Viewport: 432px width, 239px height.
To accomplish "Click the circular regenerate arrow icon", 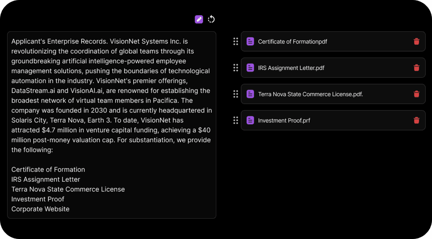I will pos(211,19).
